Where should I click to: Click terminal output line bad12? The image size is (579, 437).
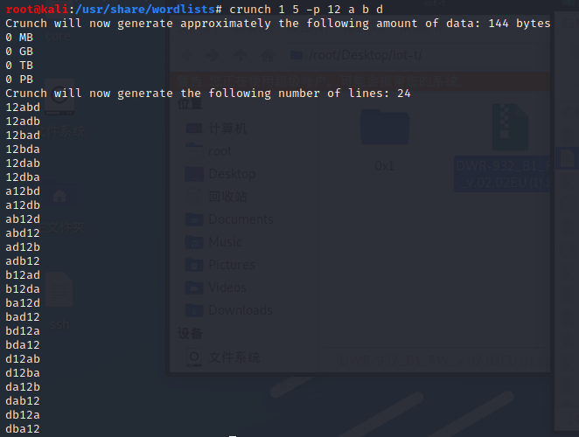(23, 317)
